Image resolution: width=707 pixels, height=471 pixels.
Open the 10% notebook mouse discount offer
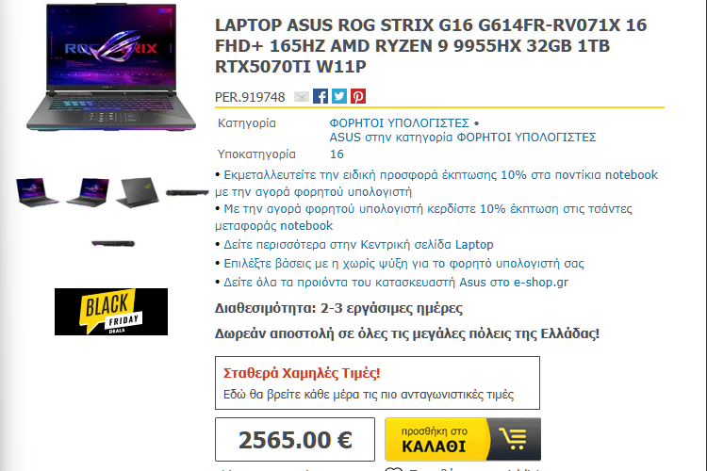point(436,183)
